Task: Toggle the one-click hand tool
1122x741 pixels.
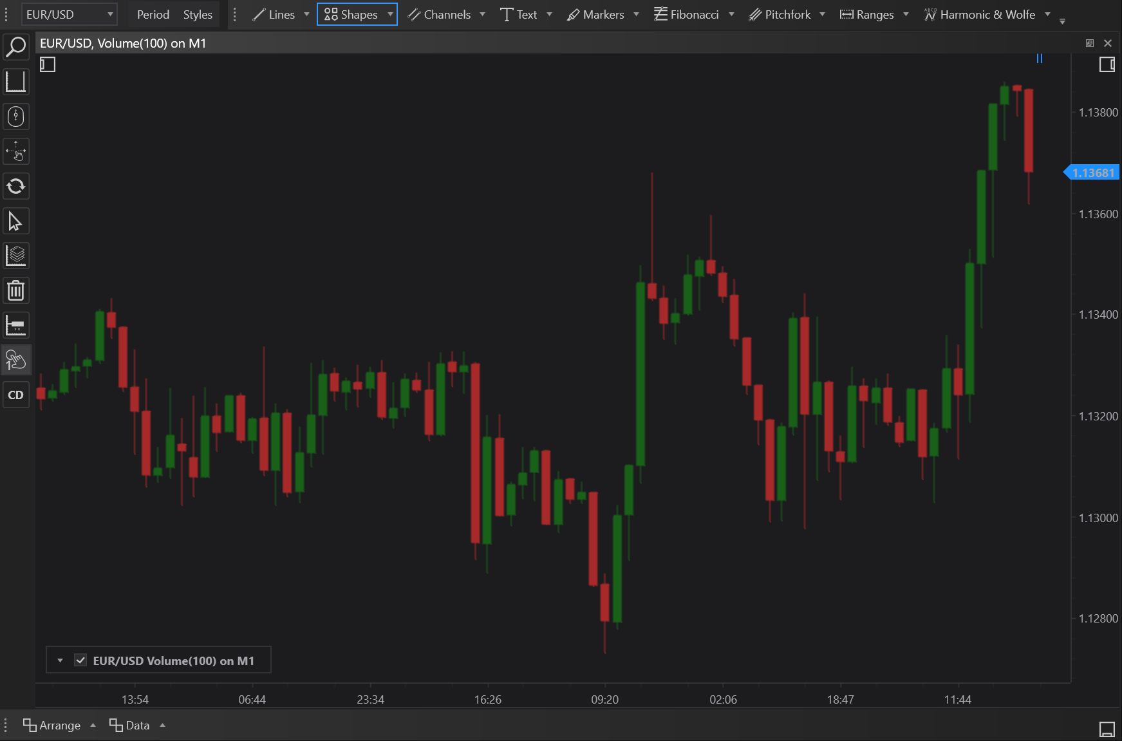Action: 16,361
